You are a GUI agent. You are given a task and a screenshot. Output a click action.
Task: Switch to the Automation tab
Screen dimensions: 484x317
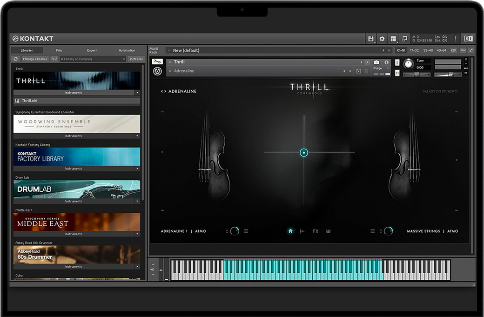pos(127,50)
